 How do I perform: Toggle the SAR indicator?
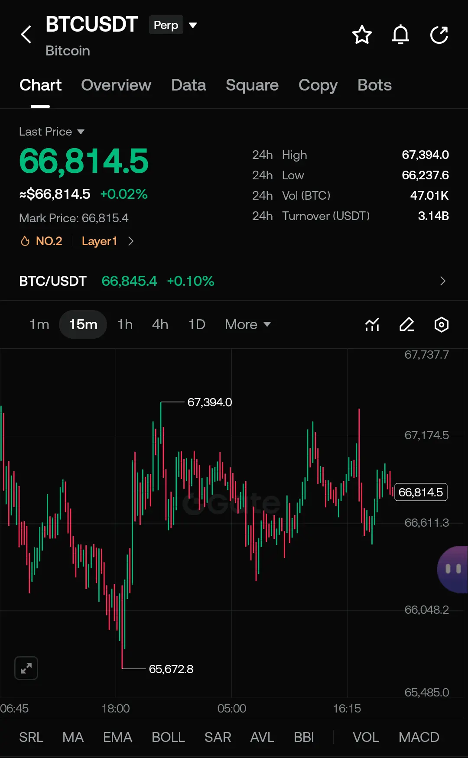218,737
